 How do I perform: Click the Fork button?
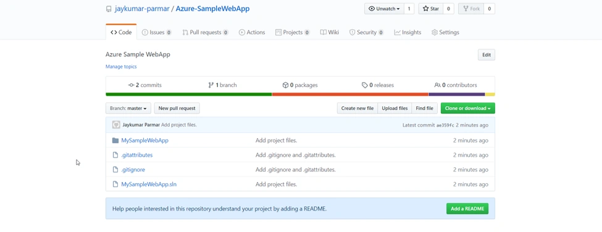click(471, 9)
